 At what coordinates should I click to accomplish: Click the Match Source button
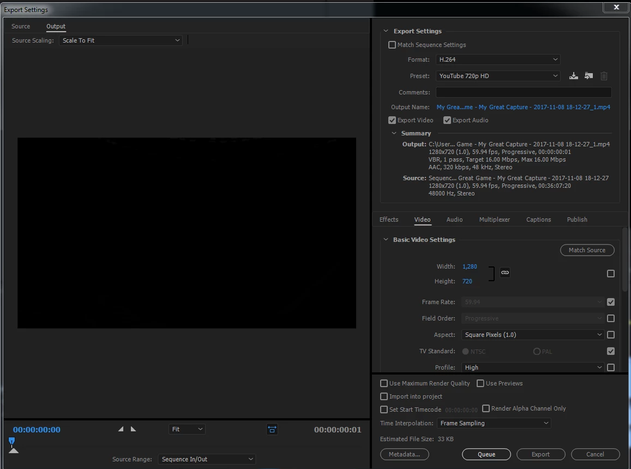click(587, 250)
